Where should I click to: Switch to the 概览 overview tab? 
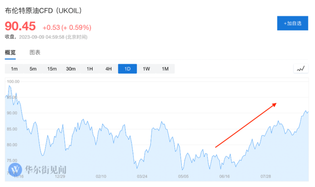click(10, 53)
